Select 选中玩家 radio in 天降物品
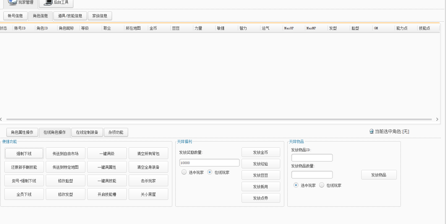The image size is (446, 224). click(x=296, y=185)
